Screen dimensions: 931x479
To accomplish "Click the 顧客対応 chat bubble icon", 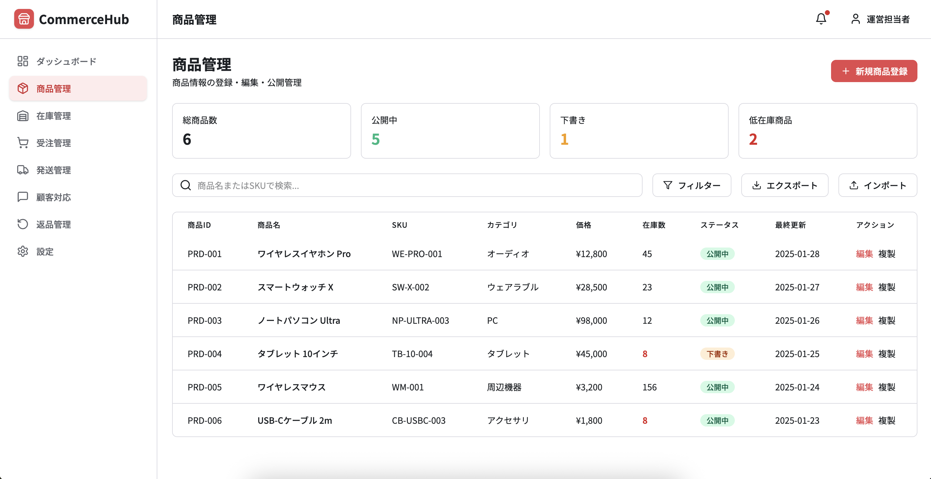I will 23,197.
